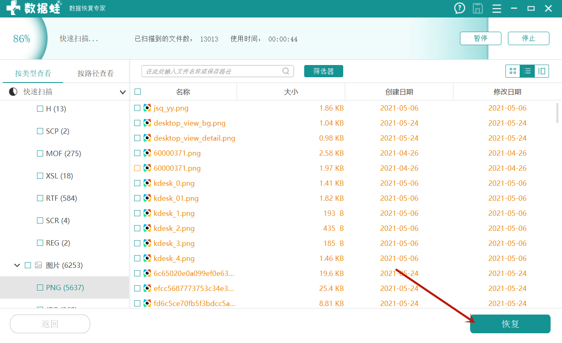Sort by the 创建日期 column header
The image size is (562, 343).
tap(399, 92)
